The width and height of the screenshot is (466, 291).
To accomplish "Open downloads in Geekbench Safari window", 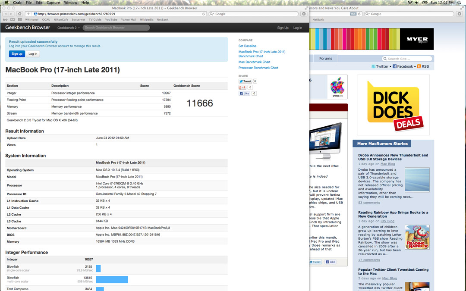I will coord(304,14).
